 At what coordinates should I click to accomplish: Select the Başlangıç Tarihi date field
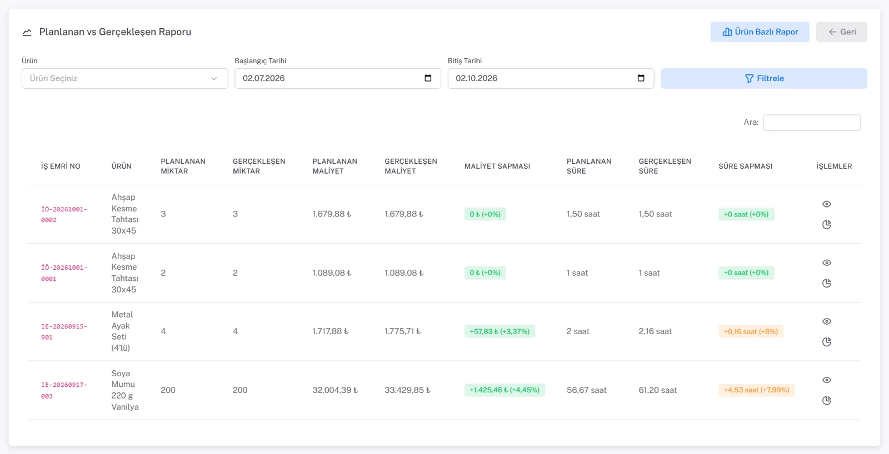[337, 78]
